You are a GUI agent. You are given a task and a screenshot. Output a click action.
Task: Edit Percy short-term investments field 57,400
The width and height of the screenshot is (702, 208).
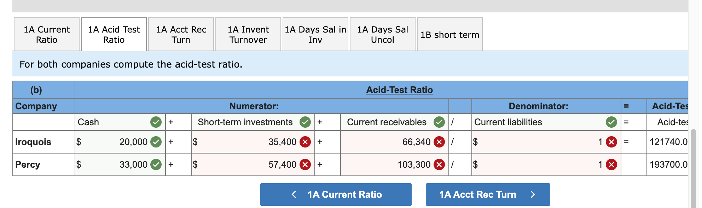click(x=253, y=164)
